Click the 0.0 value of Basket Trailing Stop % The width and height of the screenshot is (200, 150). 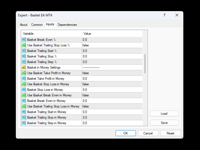coord(85,56)
